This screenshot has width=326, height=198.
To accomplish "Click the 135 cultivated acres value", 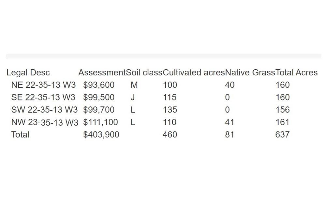I will coord(170,110).
